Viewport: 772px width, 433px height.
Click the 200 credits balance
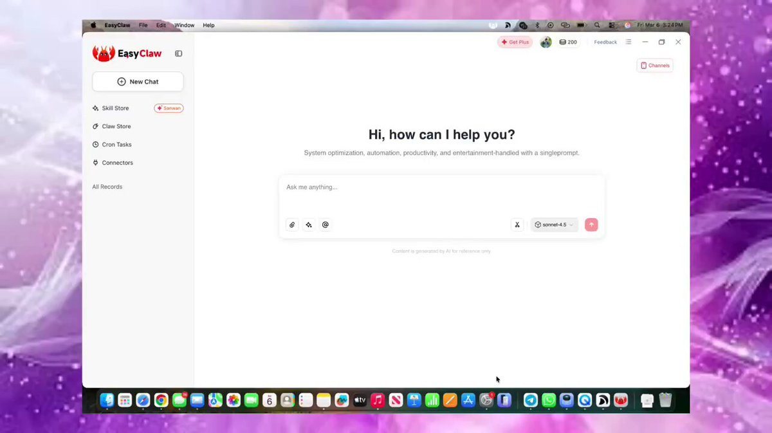[568, 42]
